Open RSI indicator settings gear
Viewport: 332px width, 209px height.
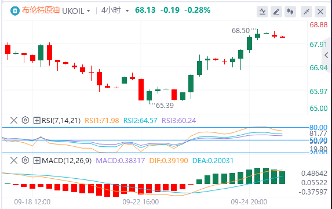[x=25, y=120]
